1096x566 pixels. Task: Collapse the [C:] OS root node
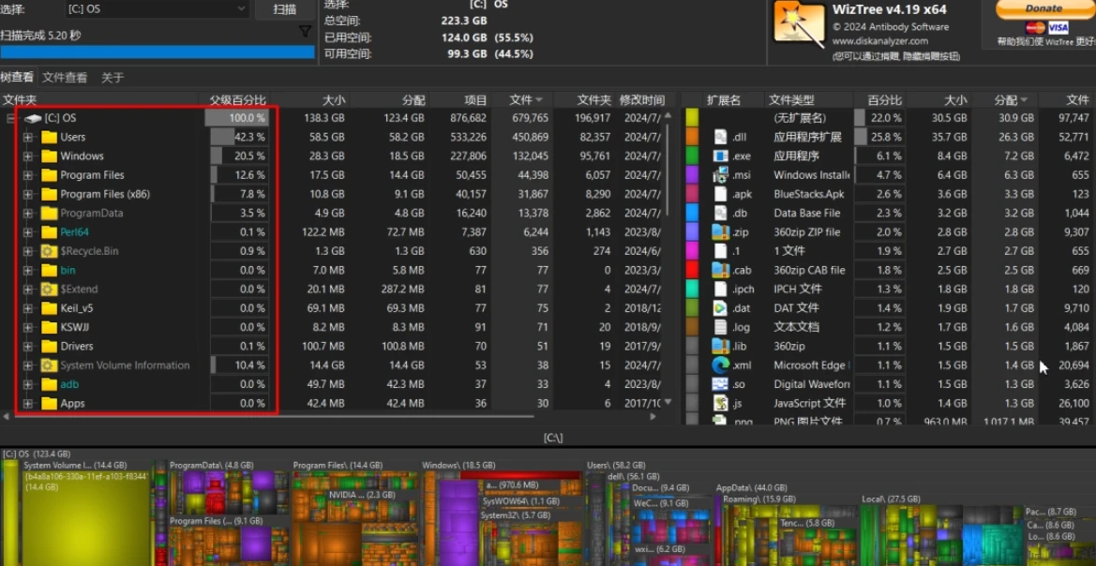click(11, 119)
